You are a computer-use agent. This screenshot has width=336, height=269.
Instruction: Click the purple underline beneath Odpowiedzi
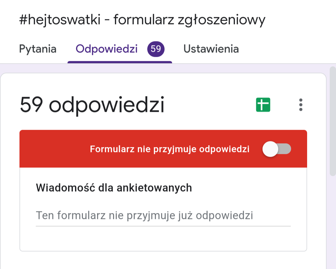(120, 62)
